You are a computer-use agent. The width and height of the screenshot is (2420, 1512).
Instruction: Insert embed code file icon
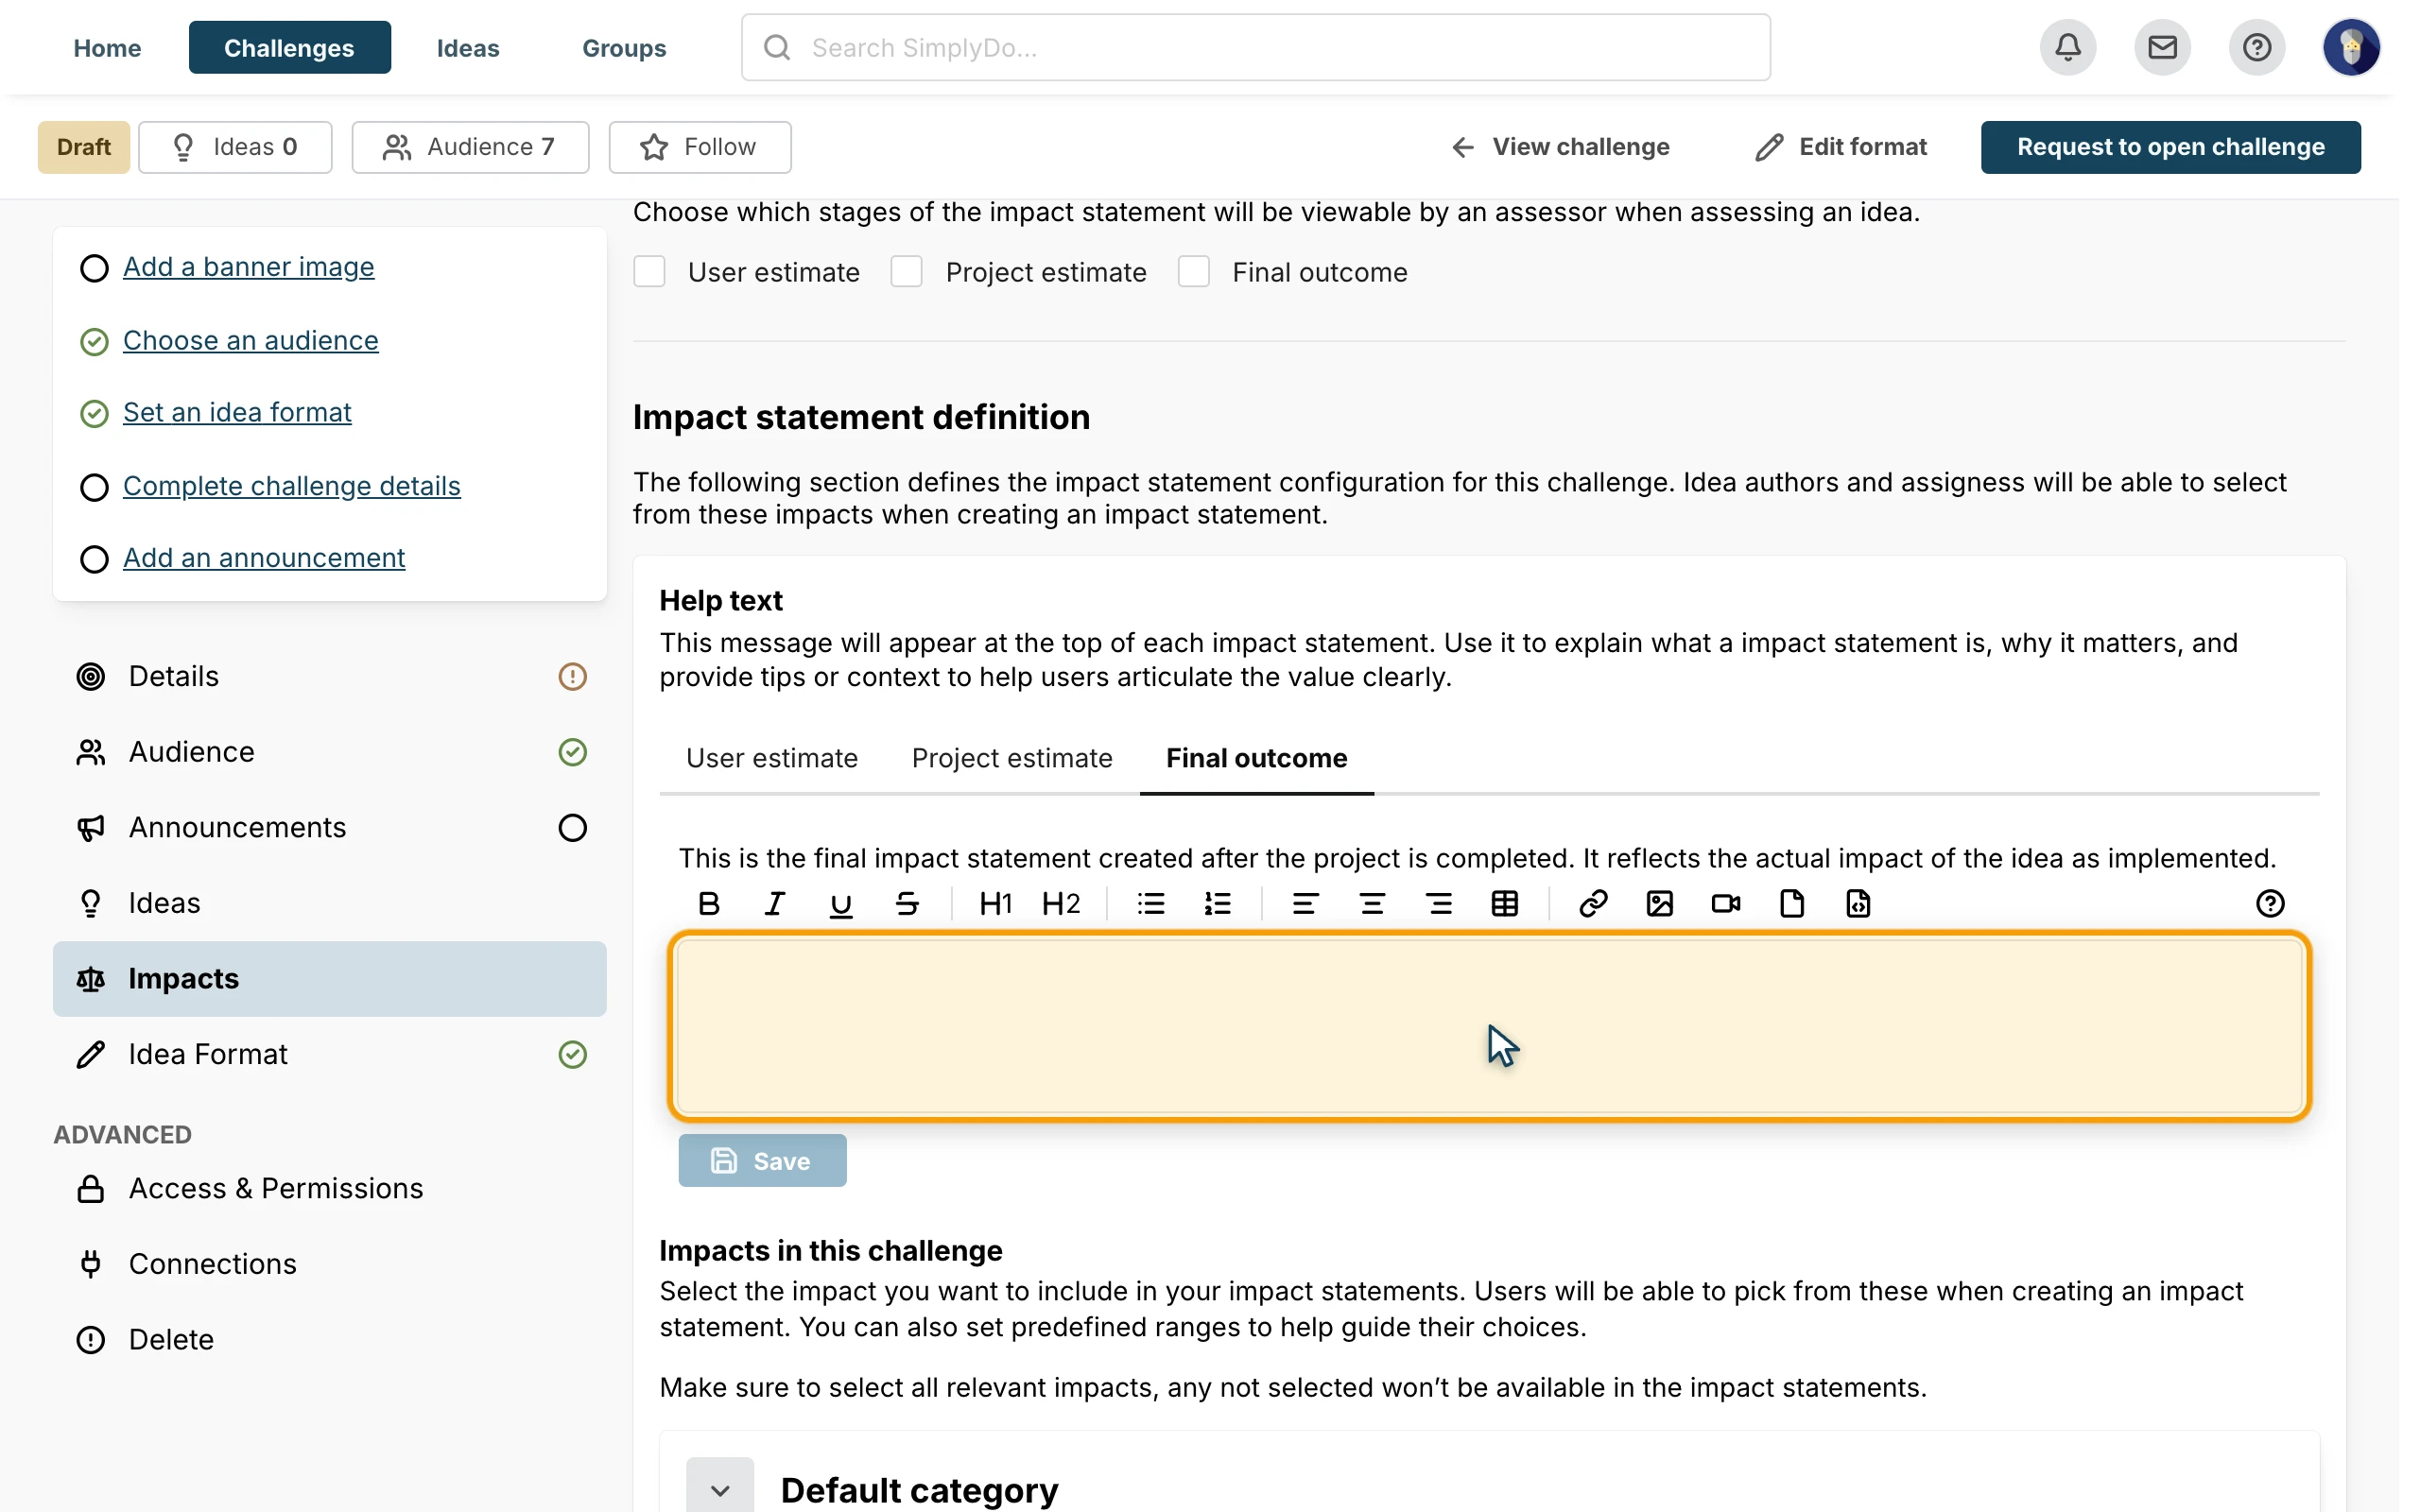pos(1858,904)
